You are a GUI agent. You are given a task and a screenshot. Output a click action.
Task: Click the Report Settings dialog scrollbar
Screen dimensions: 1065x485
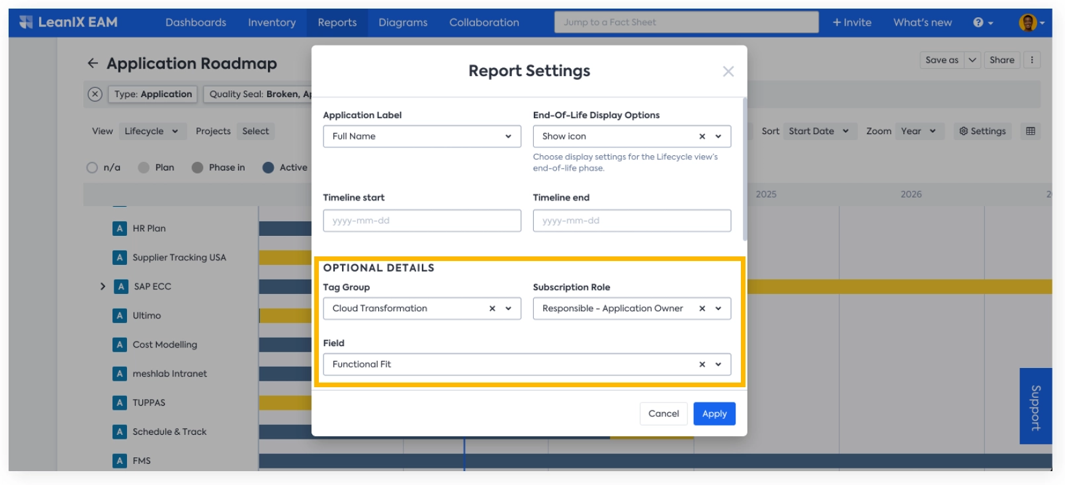(745, 169)
